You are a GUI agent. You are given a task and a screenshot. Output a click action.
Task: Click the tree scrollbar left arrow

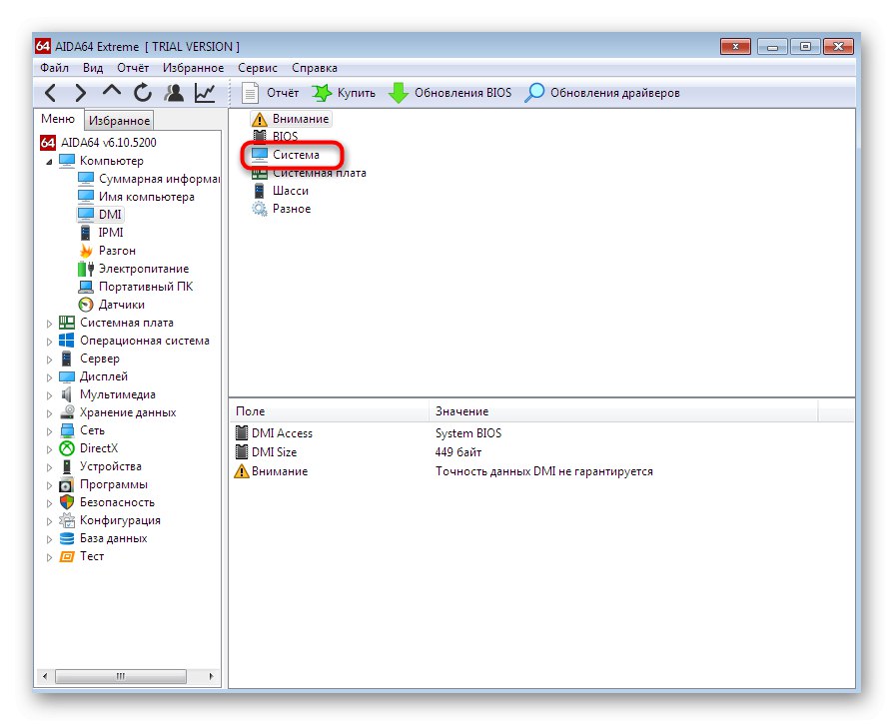coord(45,677)
